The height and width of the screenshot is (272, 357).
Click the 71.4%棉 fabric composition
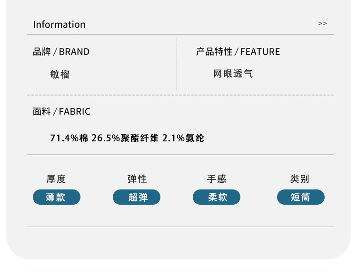pos(69,138)
